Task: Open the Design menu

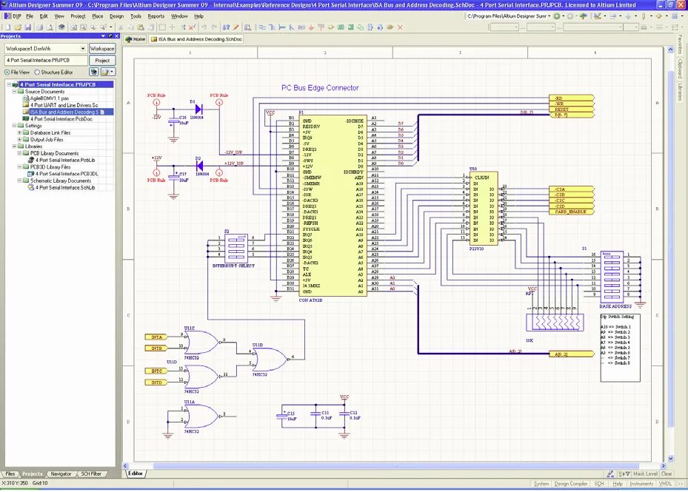Action: [116, 16]
